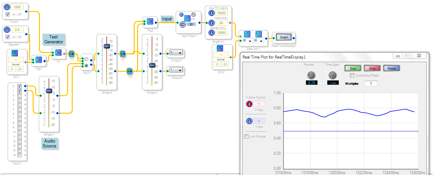This screenshot has height=175, width=433.
Task: Click the green Start button
Action: 353,68
